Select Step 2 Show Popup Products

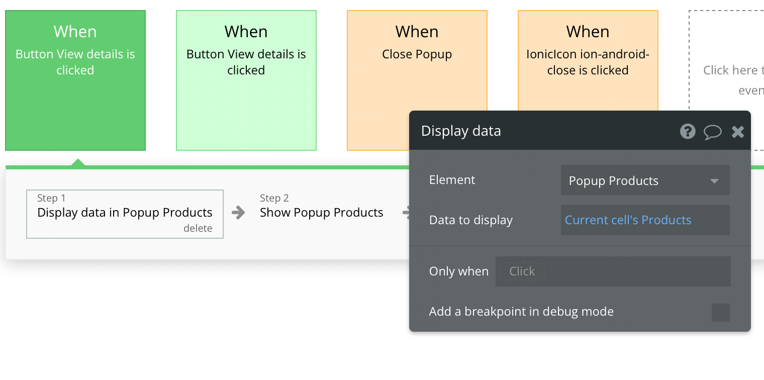pyautogui.click(x=321, y=206)
